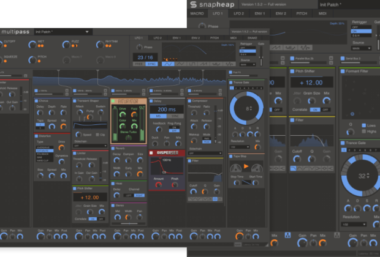Image resolution: width=380 pixels, height=257 pixels.
Task: Switch to ENV 1 tab in Multipass
Action: coord(177,38)
